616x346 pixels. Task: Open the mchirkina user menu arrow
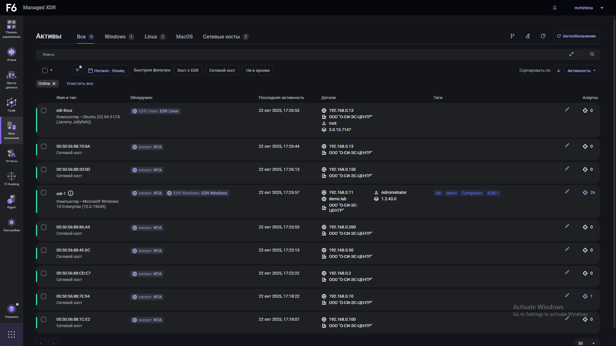[x=602, y=8]
